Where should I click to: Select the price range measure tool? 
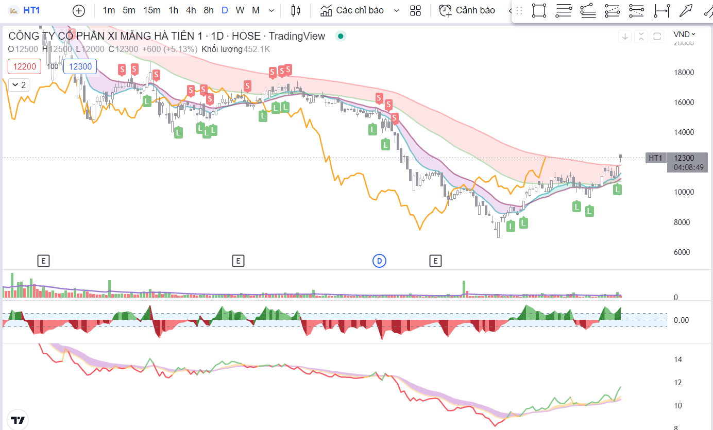point(661,10)
